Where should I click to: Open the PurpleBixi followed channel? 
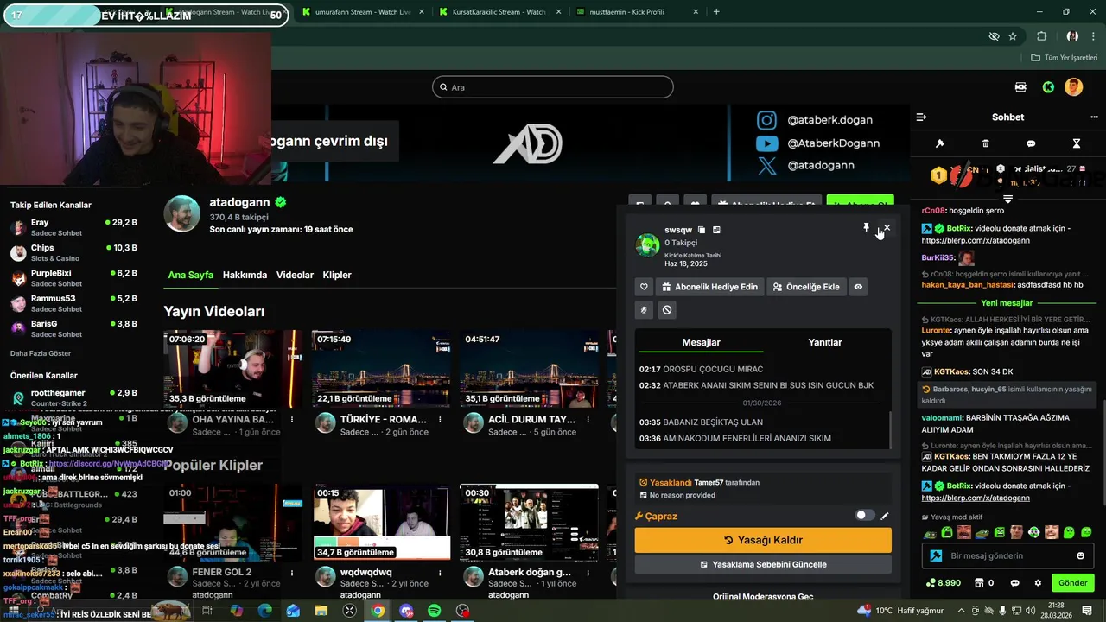[x=73, y=277]
